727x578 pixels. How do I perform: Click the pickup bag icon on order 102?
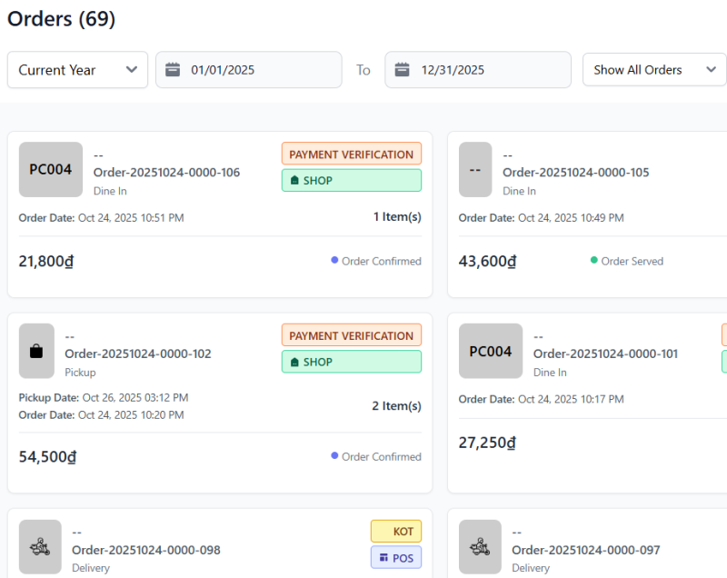(x=36, y=351)
